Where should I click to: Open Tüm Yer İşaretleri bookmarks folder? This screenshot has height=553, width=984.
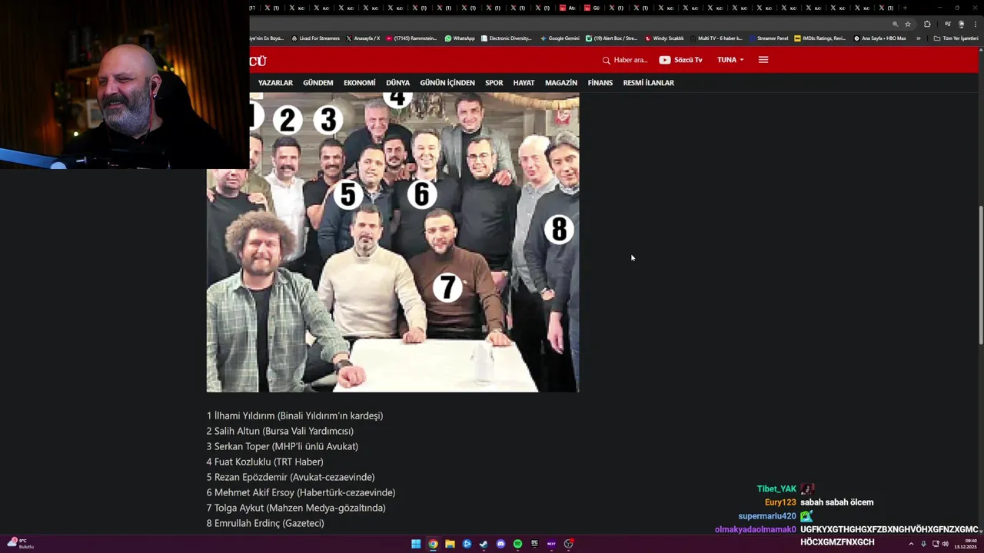point(956,38)
